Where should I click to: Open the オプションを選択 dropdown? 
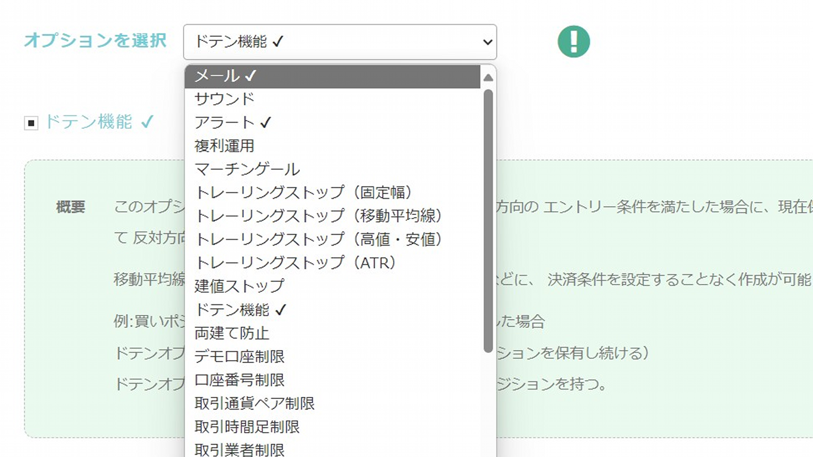point(340,41)
